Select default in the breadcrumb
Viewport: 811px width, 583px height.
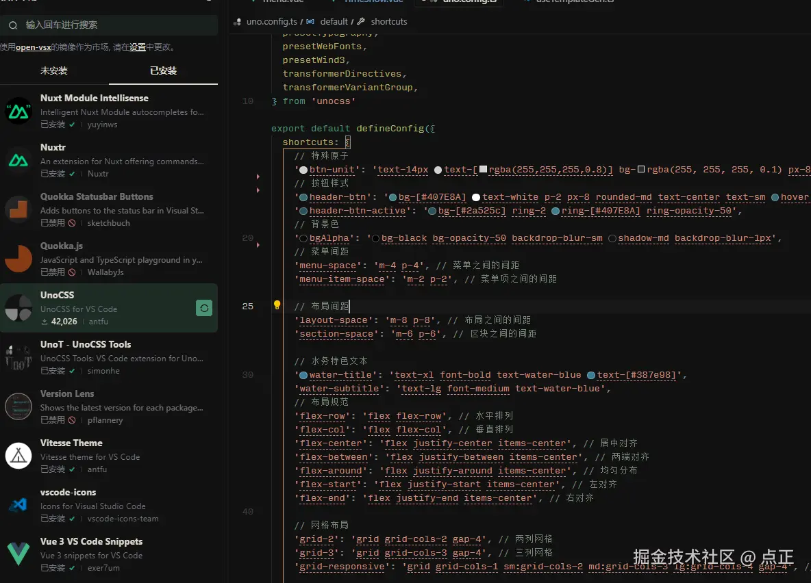point(334,22)
